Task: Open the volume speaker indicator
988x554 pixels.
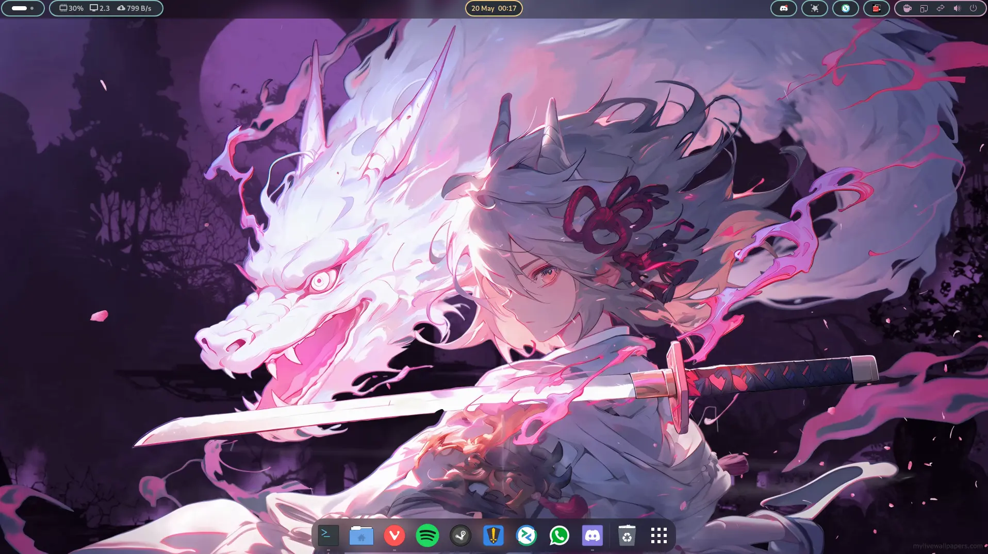Action: (x=957, y=8)
